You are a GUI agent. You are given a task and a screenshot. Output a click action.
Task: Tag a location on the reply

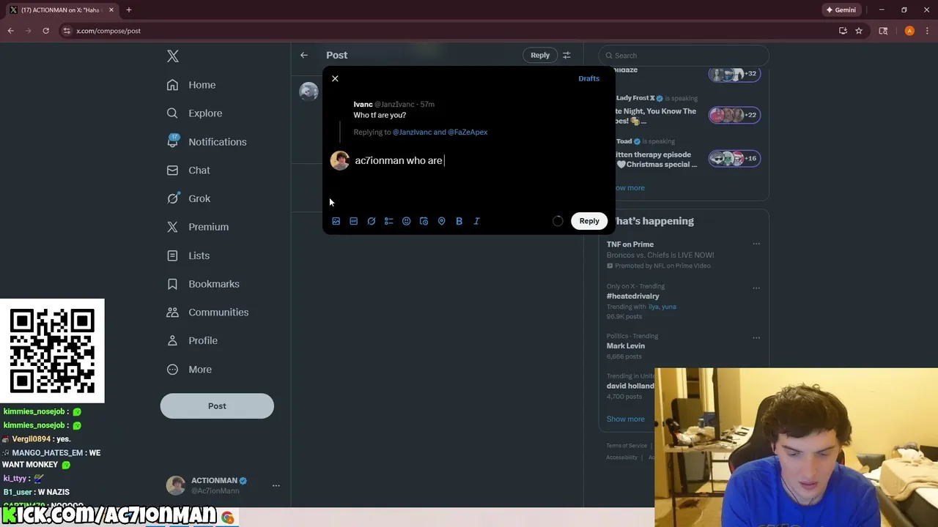pos(441,221)
